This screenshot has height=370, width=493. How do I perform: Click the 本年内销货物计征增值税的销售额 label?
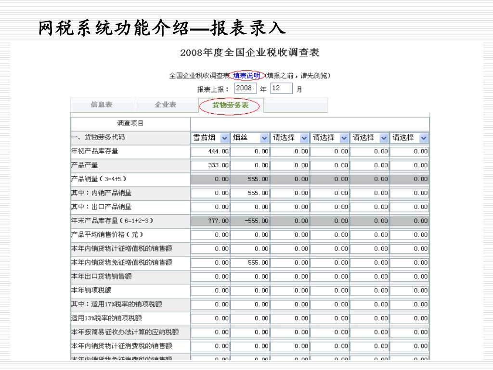click(x=121, y=248)
